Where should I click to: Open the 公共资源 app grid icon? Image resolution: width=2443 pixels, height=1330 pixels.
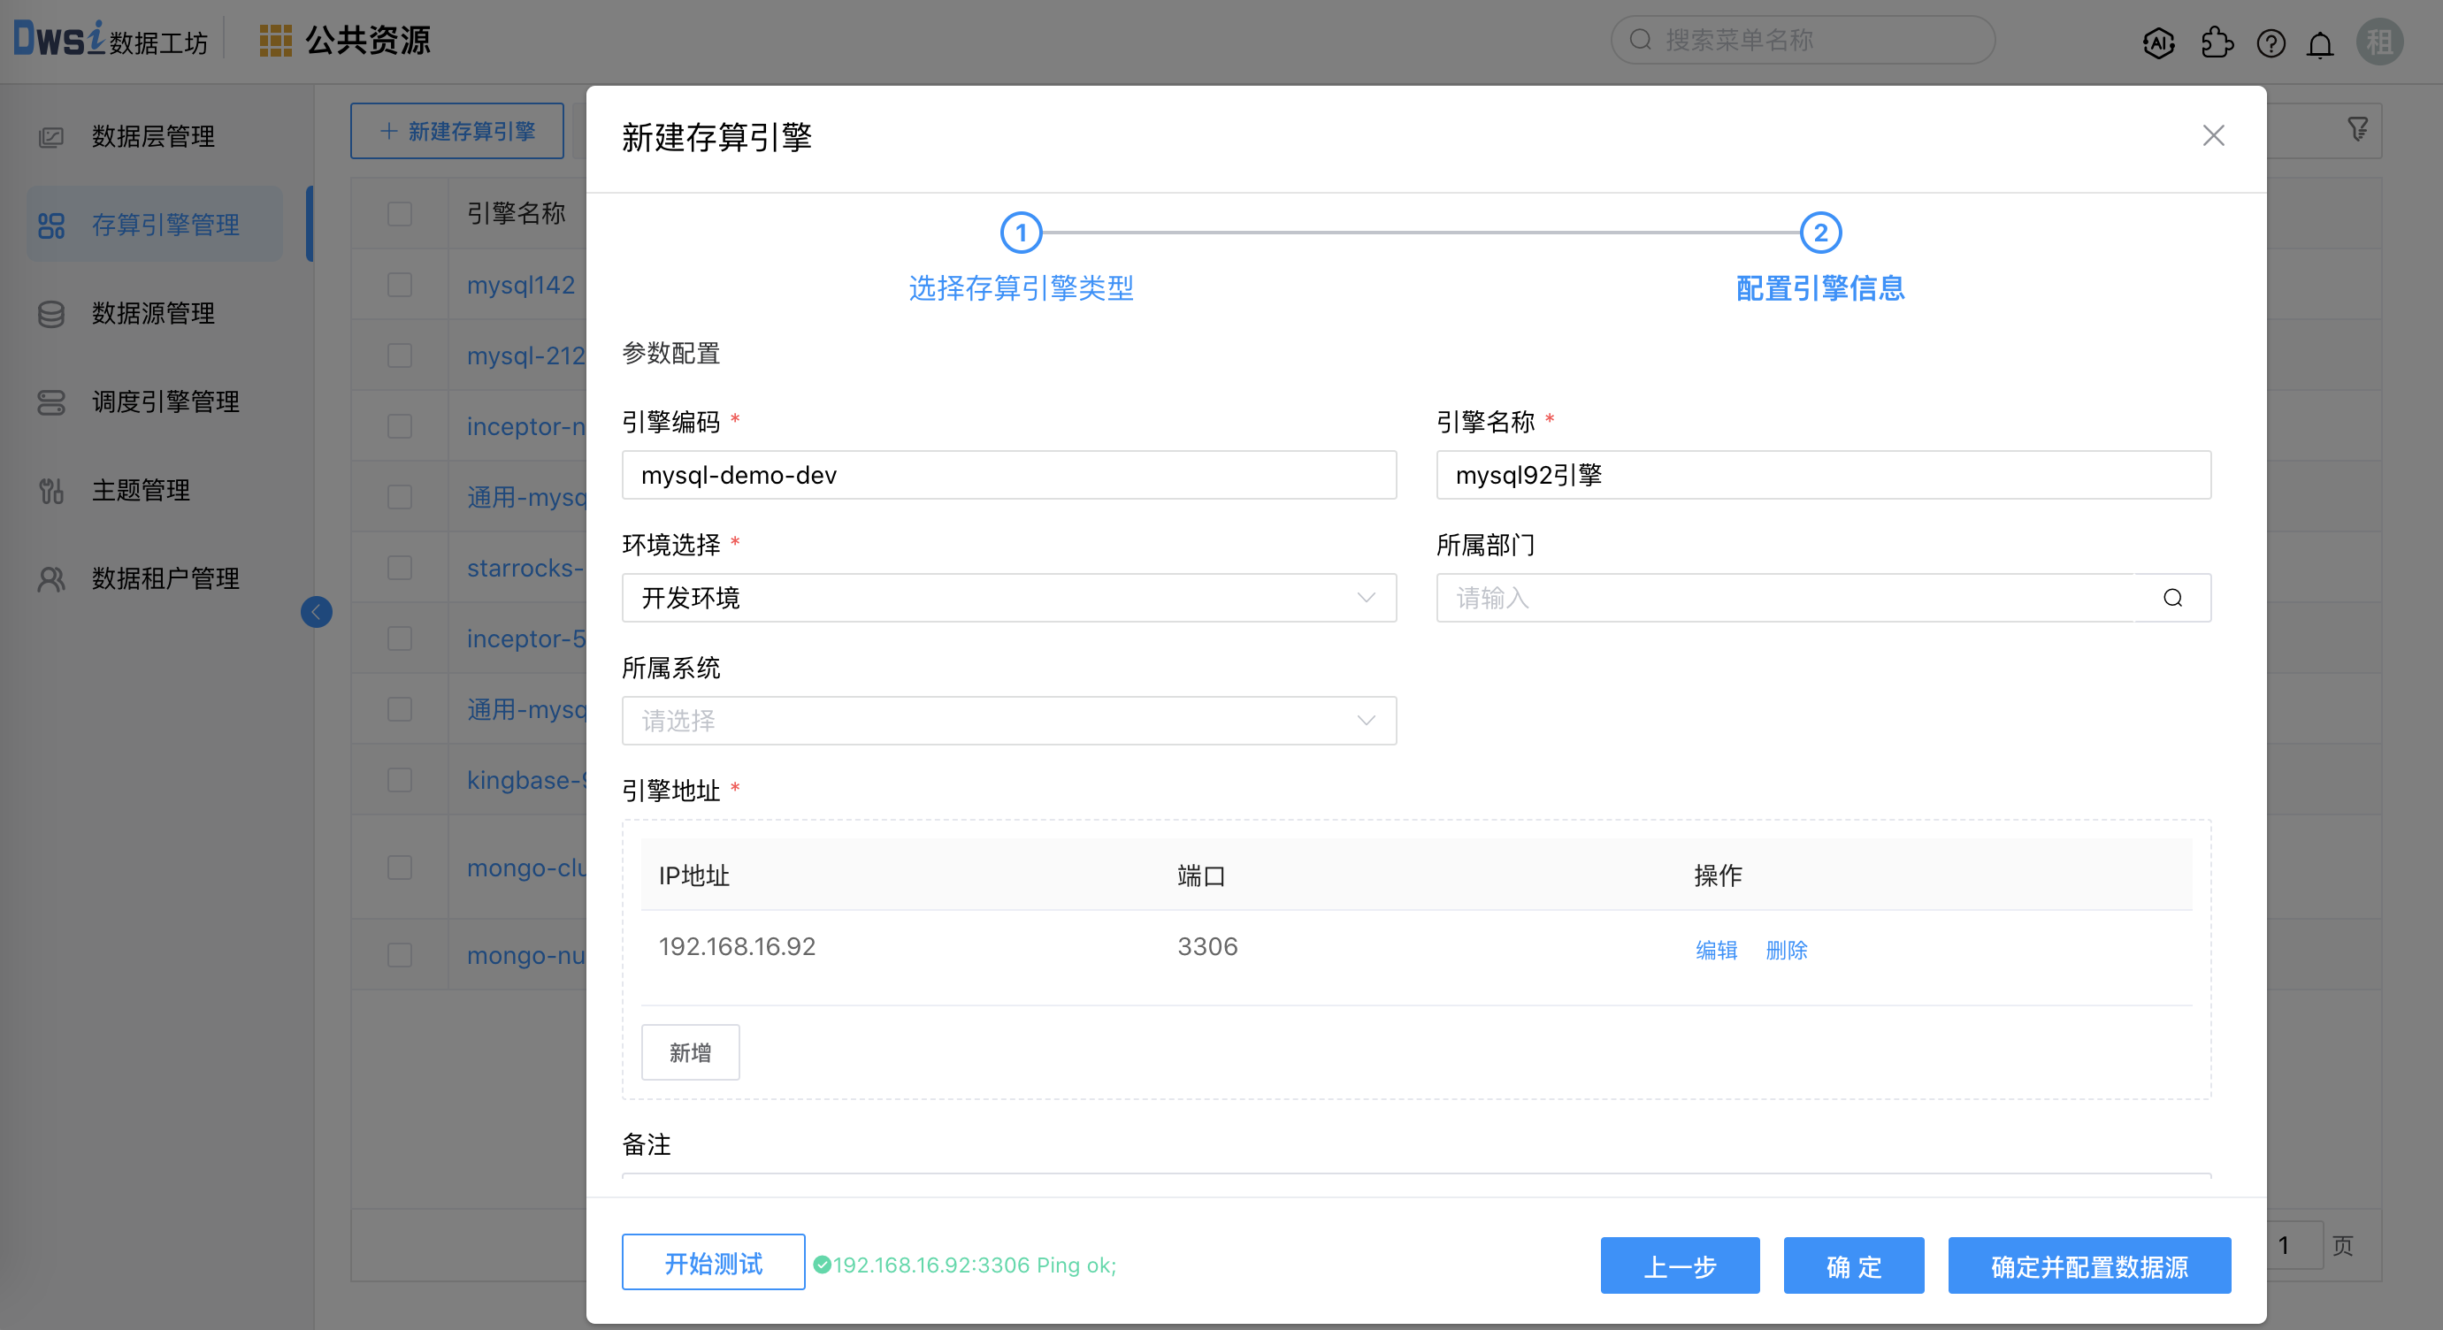click(x=275, y=41)
